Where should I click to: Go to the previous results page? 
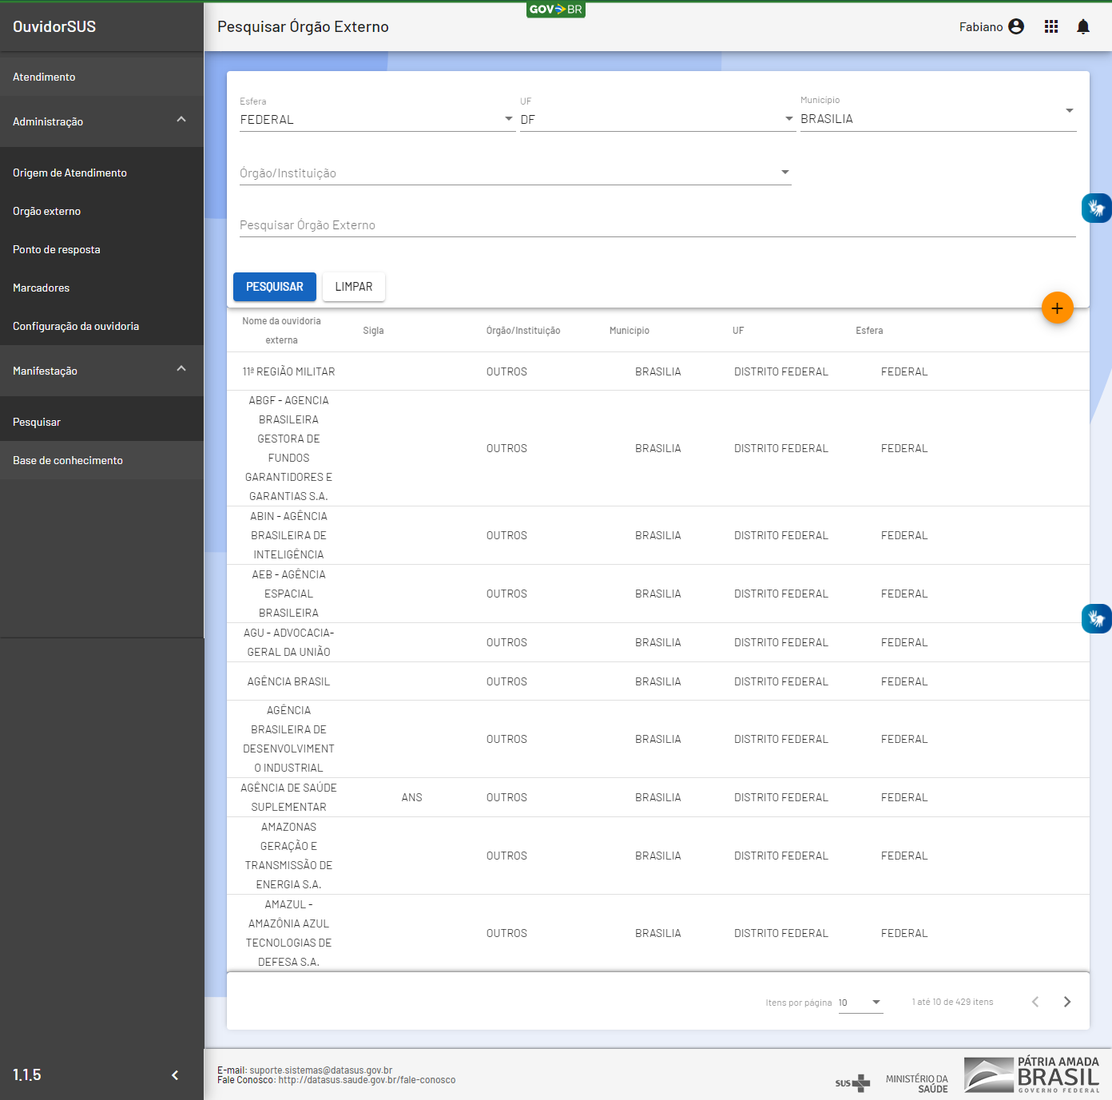click(1035, 1002)
